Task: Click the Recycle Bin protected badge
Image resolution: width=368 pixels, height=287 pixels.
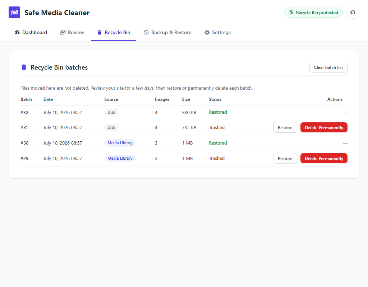Action: (313, 13)
